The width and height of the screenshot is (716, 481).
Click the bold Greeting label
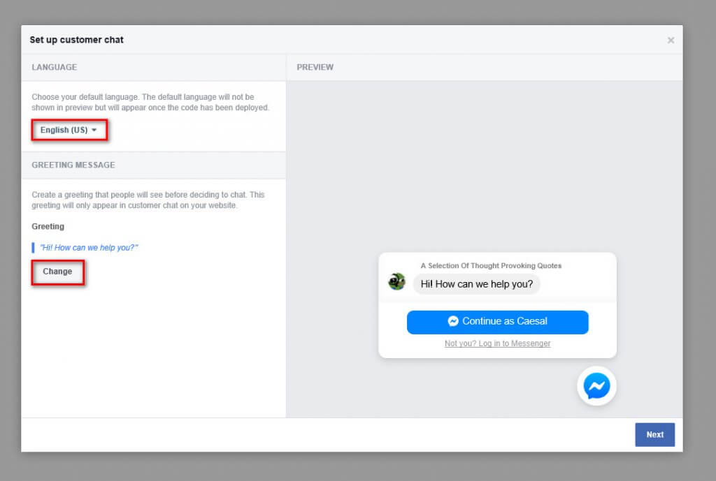[48, 227]
